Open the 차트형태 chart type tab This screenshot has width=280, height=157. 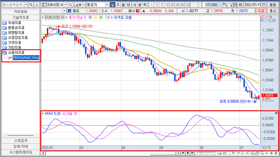[x=21, y=12]
